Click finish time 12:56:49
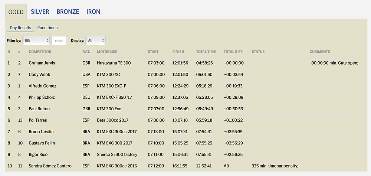Screen dimensions: 371x176 (181, 109)
